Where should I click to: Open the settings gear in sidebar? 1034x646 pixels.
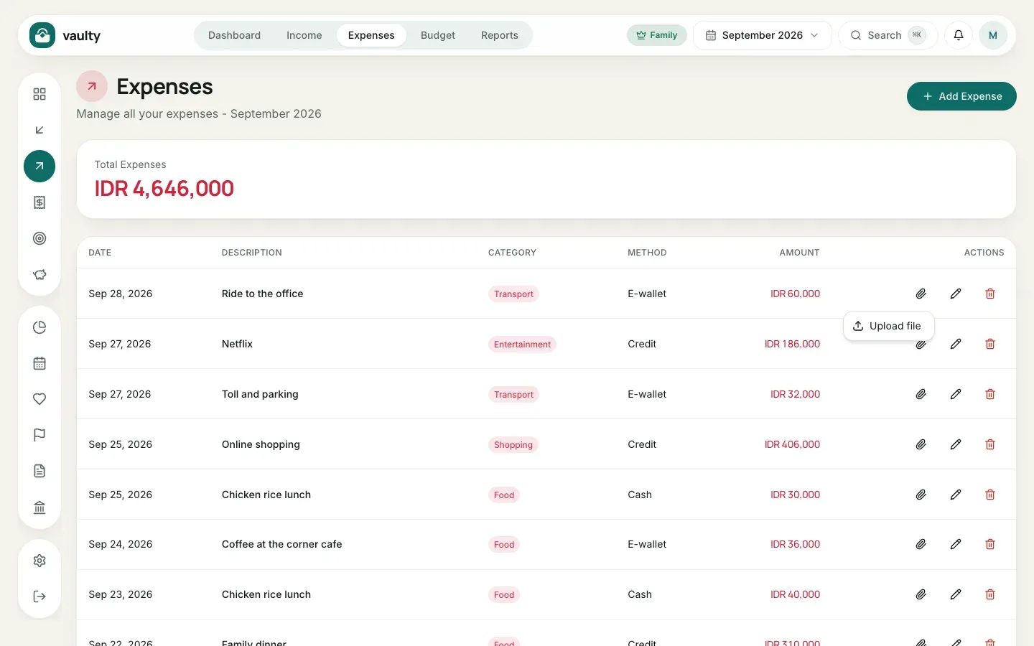(39, 561)
